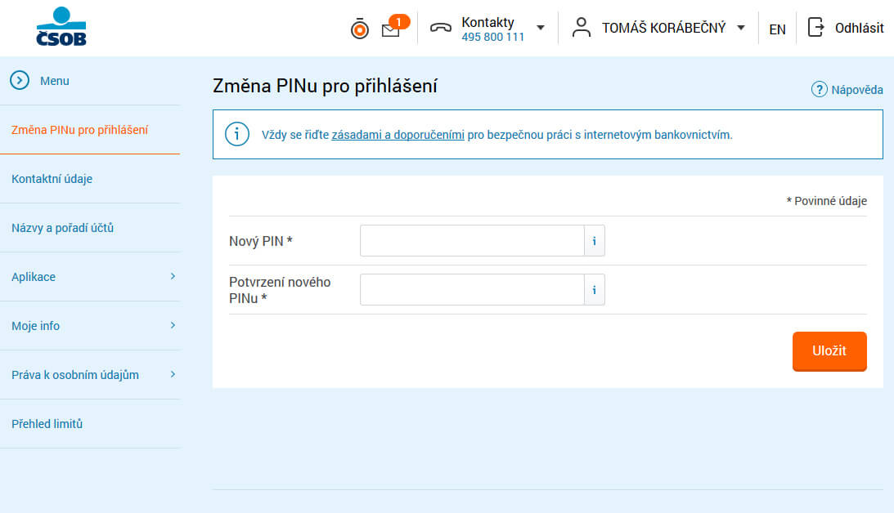Viewport: 894px width, 513px height.
Task: Click info icon beside Potvrzení nového PINu
Action: click(594, 290)
